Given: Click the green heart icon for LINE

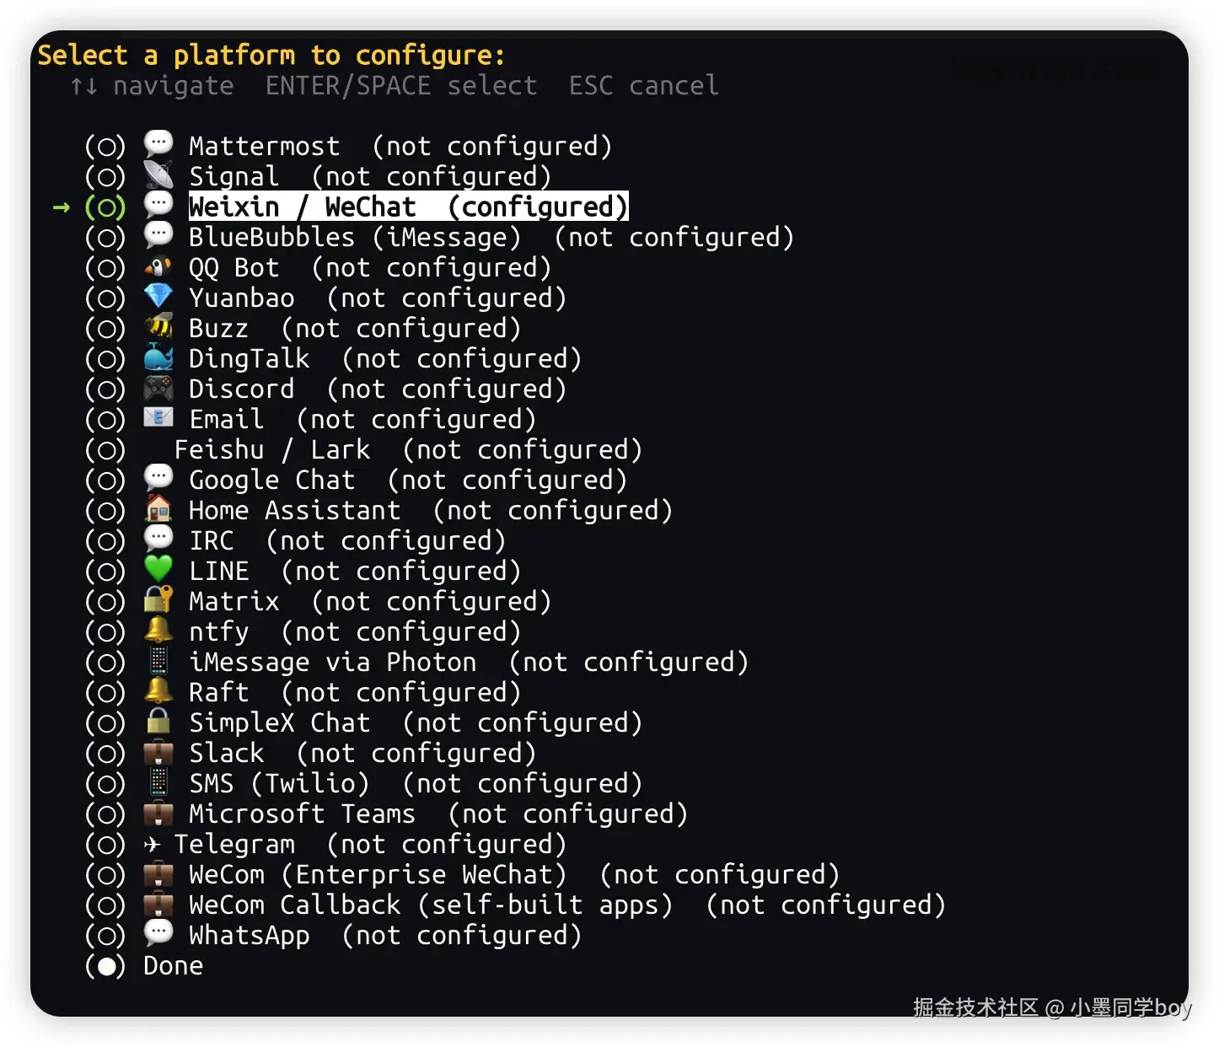Looking at the screenshot, I should 158,570.
